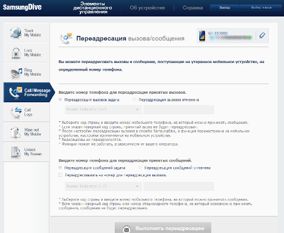Check 'Переадресовывать на номер для переадресации вызовов' box
The width and height of the screenshot is (284, 233).
60,175
